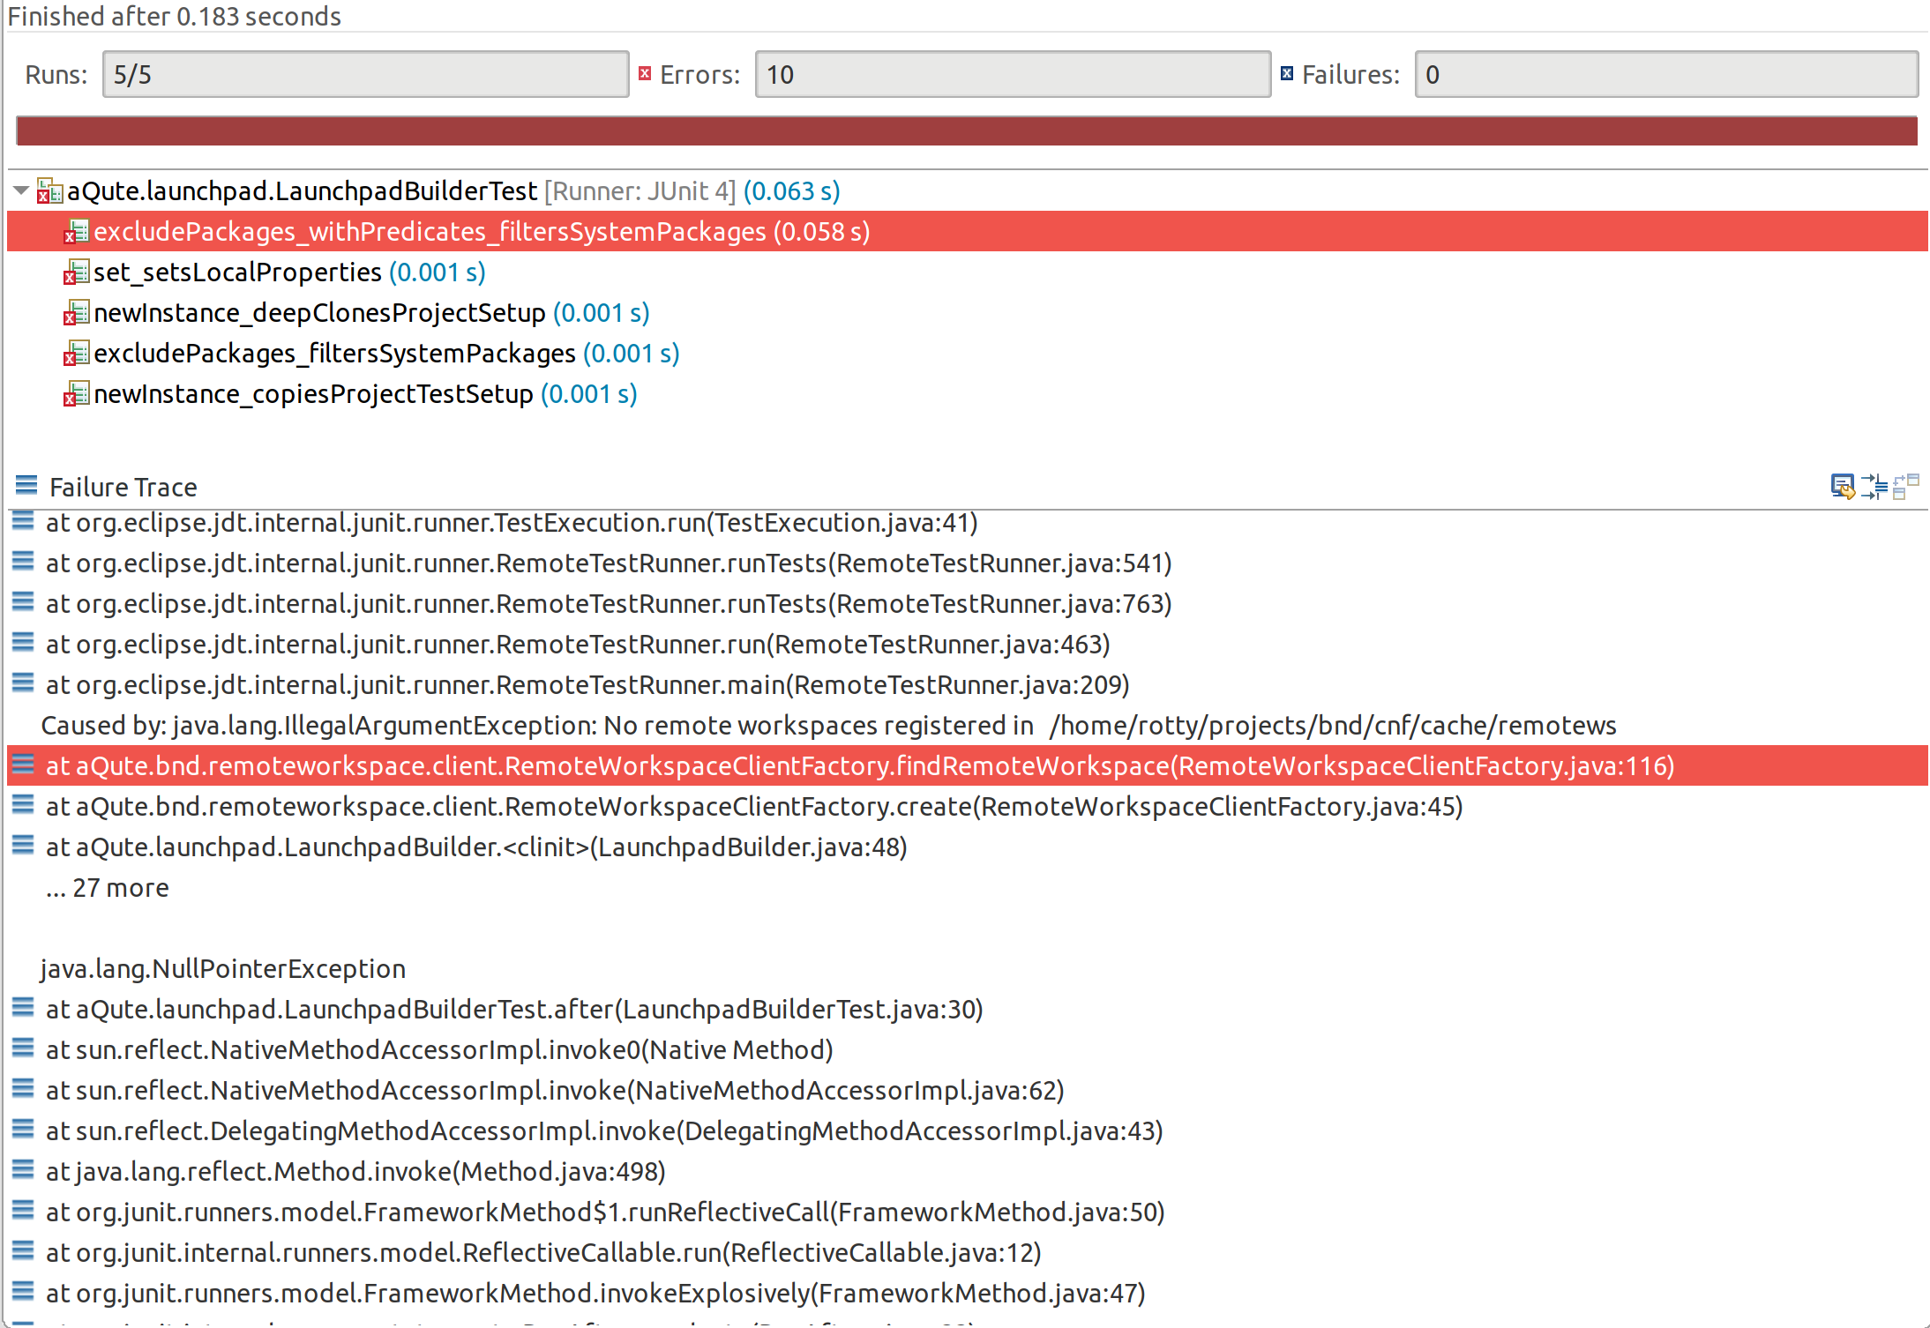Click stack frame icon beside findRemoteWorkspace line
The image size is (1930, 1328).
23,765
